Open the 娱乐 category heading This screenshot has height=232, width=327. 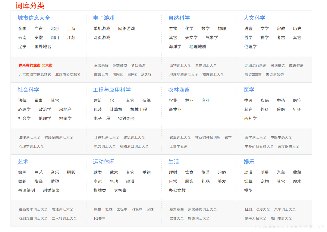(x=249, y=162)
